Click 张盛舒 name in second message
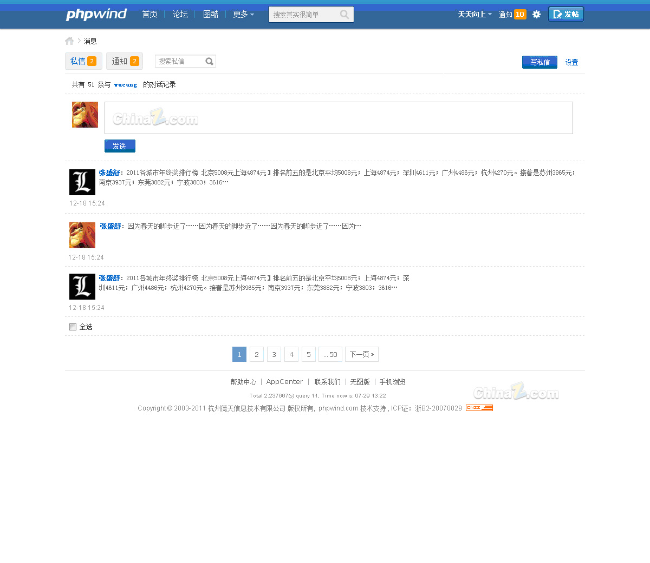The image size is (650, 563). [x=110, y=226]
